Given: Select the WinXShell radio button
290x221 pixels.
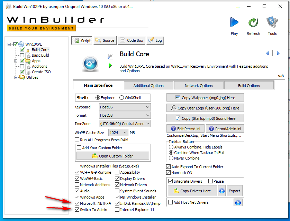Looking at the screenshot, I should pos(121,98).
